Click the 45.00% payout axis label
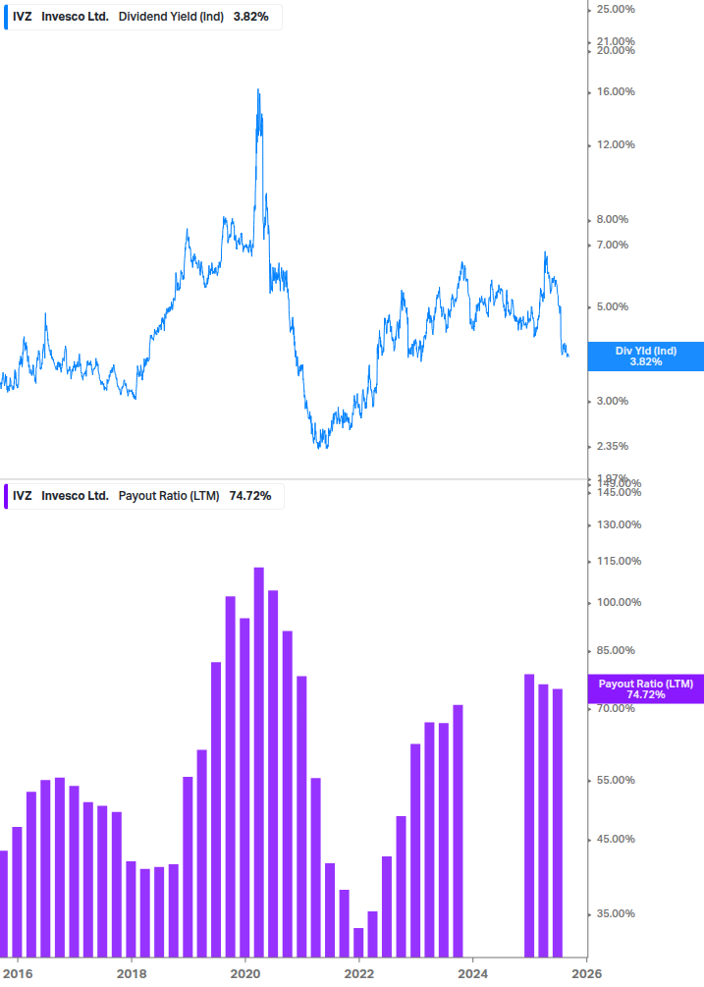Image resolution: width=704 pixels, height=987 pixels. (616, 839)
